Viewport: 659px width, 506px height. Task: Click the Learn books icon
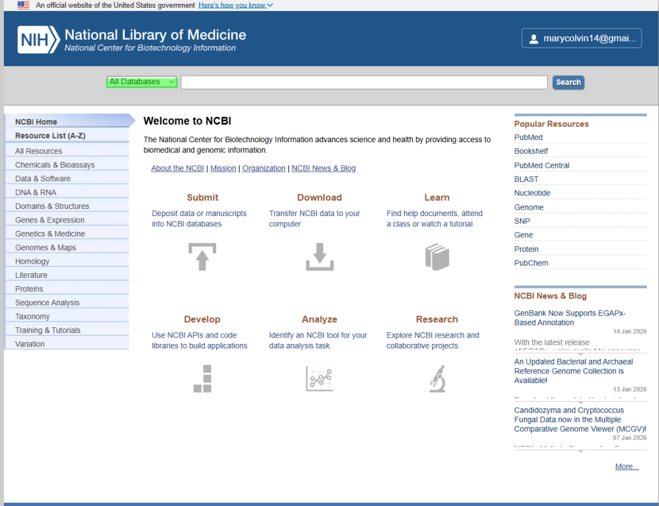point(436,257)
